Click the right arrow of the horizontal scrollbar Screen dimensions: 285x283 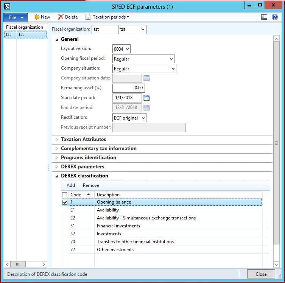(x=44, y=264)
